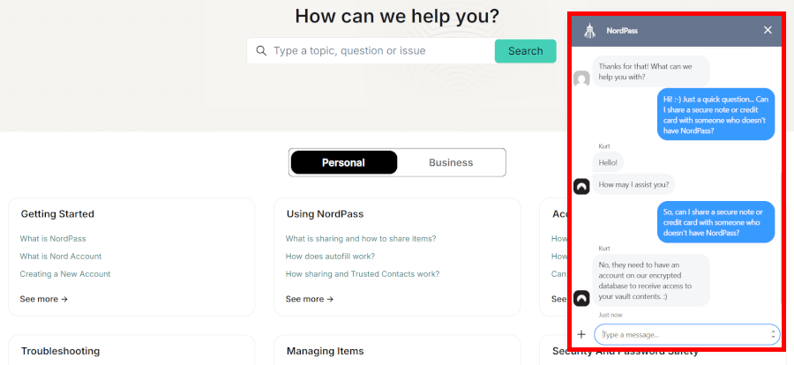Open "Creating a New Account" article
This screenshot has height=365, width=794.
pyautogui.click(x=65, y=274)
